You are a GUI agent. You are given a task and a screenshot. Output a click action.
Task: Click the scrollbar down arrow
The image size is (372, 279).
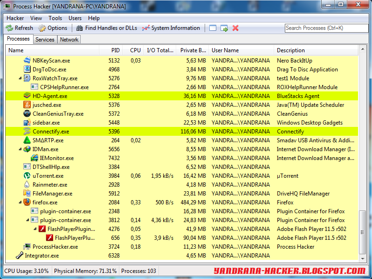(x=363, y=258)
